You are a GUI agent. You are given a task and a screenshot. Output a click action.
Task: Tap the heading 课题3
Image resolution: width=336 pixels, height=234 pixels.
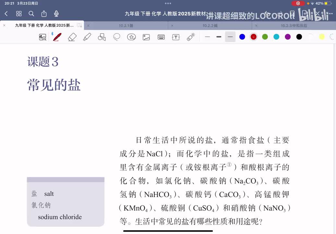[x=43, y=62]
